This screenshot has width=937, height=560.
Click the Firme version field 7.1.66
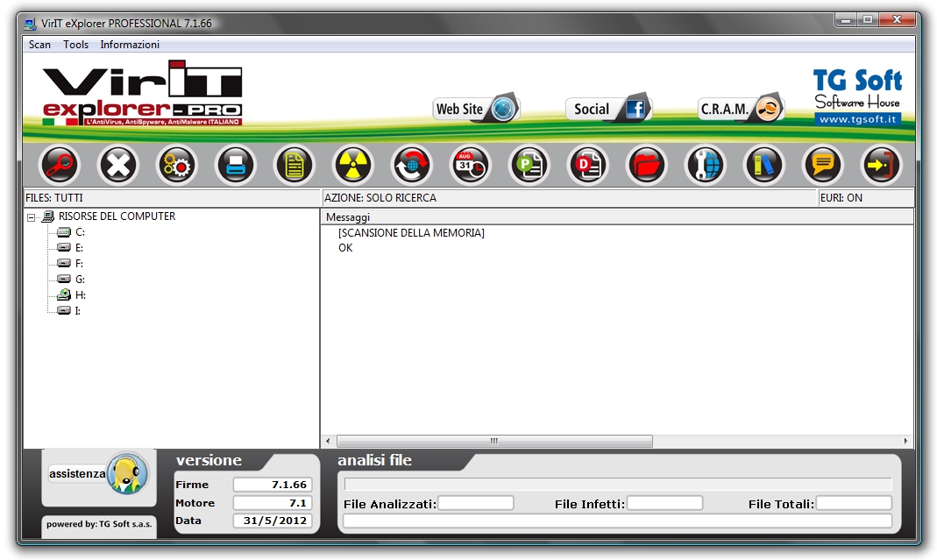(273, 485)
